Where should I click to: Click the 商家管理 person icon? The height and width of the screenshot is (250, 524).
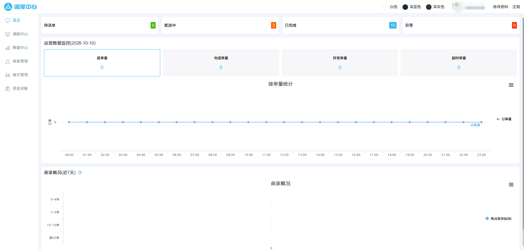(x=8, y=61)
